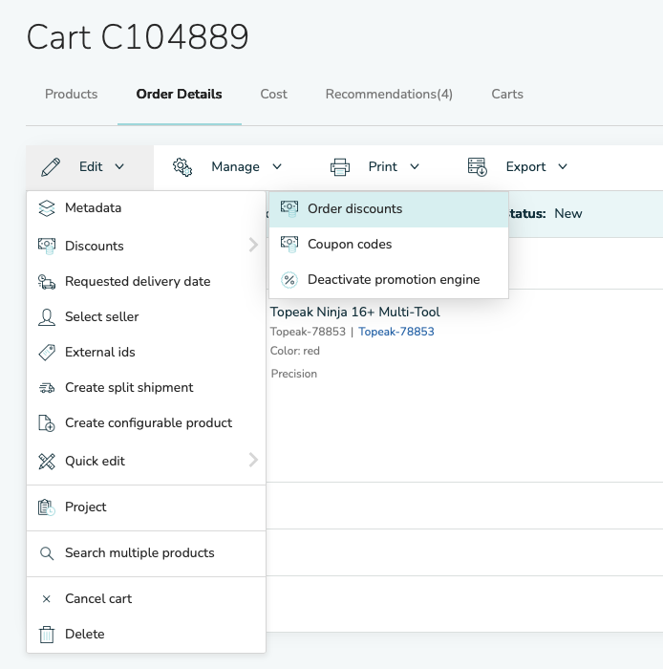663x669 pixels.
Task: Open the Print dropdown chevron
Action: [415, 167]
